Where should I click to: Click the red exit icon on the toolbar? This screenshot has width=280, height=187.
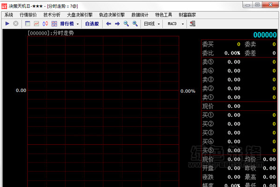pyautogui.click(x=192, y=24)
